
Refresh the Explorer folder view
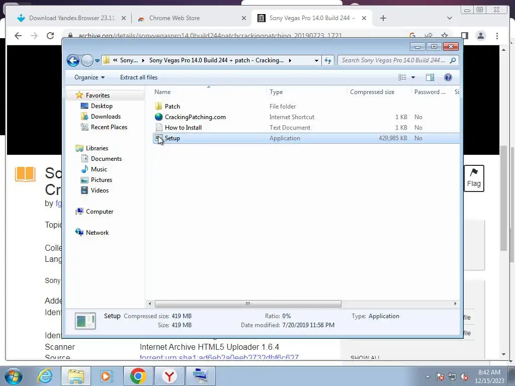tap(328, 60)
